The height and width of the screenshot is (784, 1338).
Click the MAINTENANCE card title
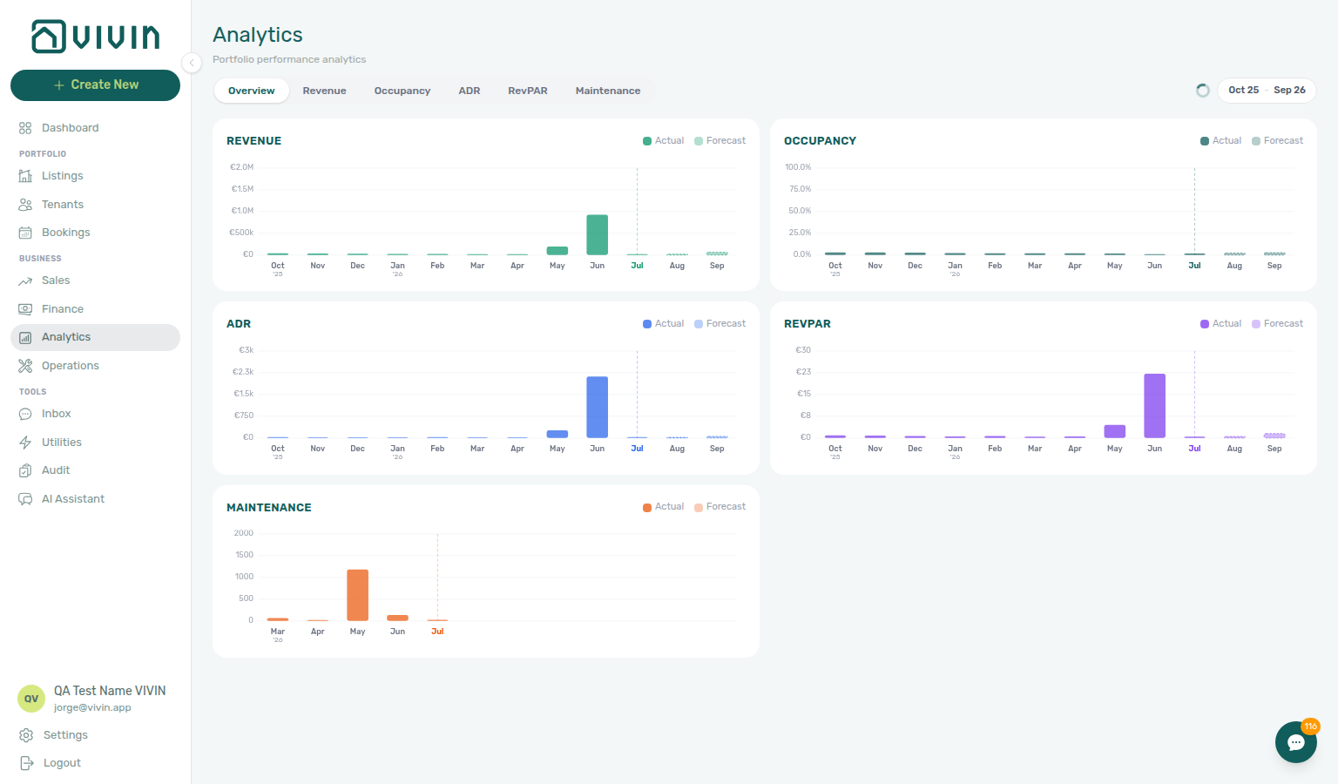(269, 508)
